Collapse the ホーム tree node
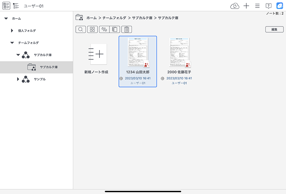This screenshot has width=286, height=194. click(6, 18)
